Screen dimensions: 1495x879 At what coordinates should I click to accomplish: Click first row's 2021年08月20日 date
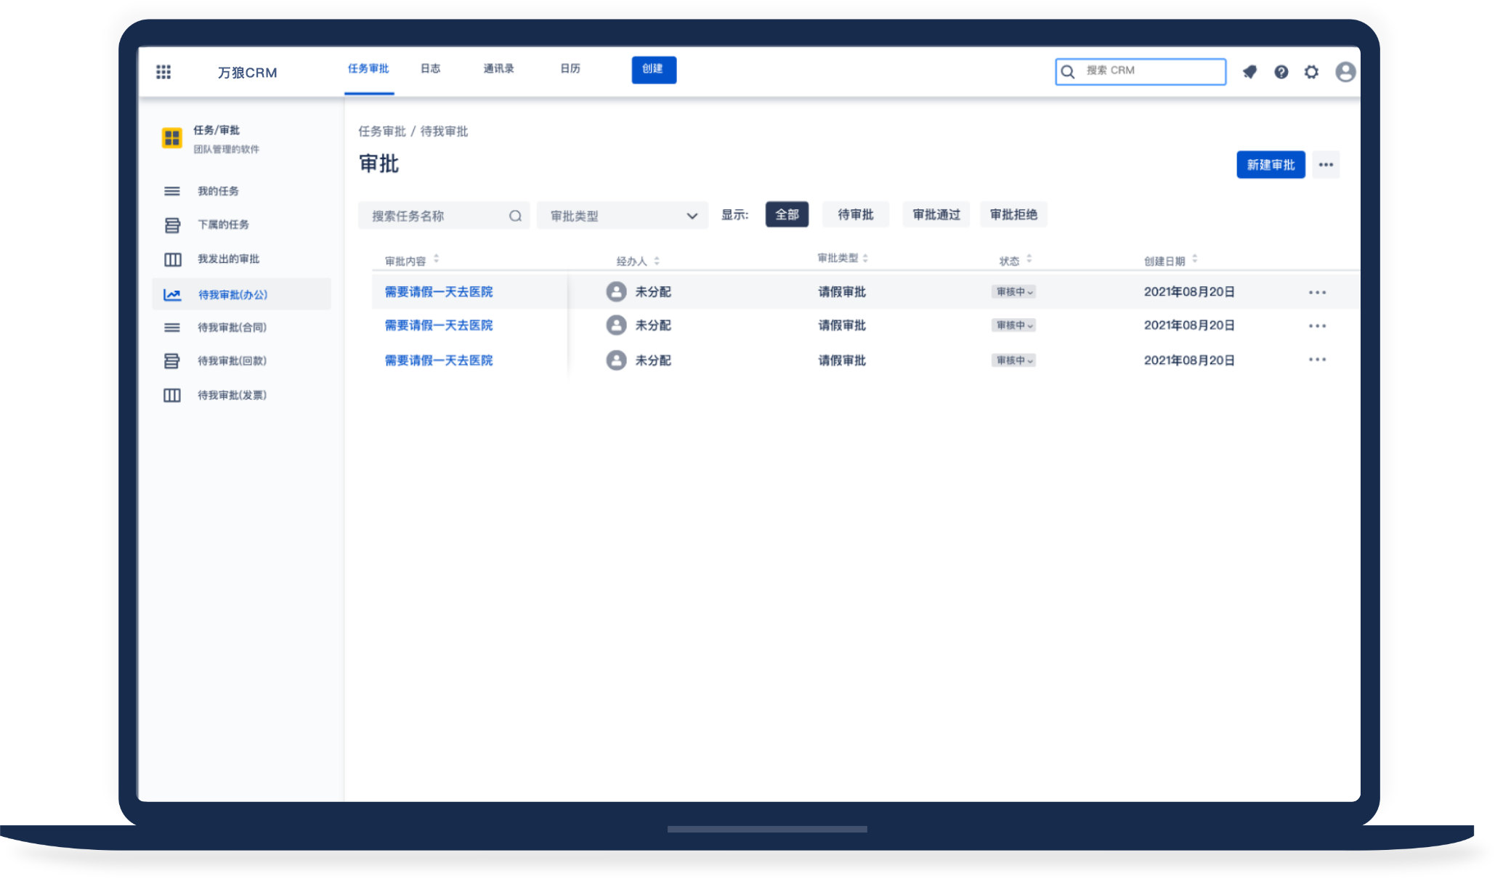[x=1189, y=291]
